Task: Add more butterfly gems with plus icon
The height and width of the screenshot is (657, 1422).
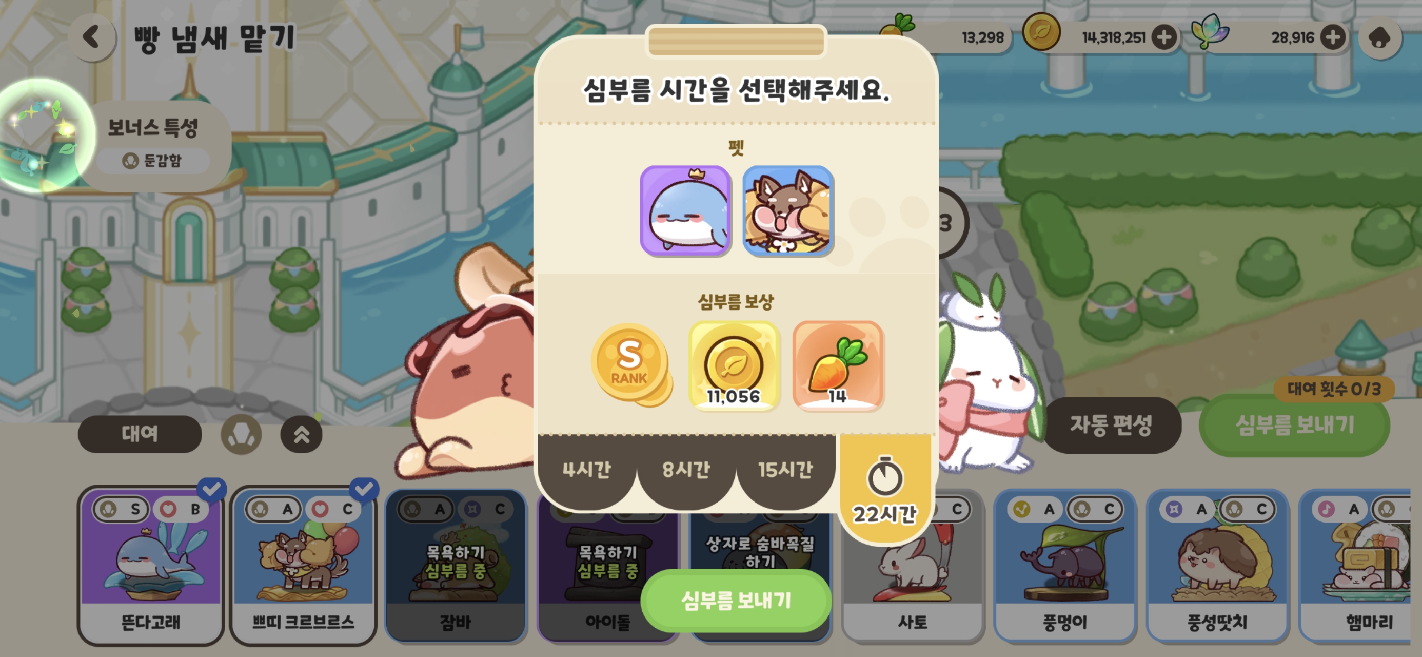Action: (x=1333, y=37)
